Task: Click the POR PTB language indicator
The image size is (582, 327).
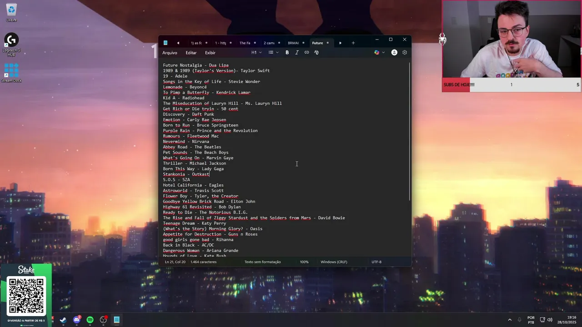Action: [531, 320]
